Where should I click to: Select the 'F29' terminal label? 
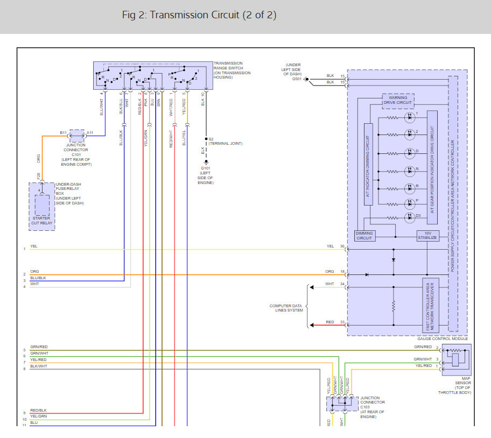[39, 176]
